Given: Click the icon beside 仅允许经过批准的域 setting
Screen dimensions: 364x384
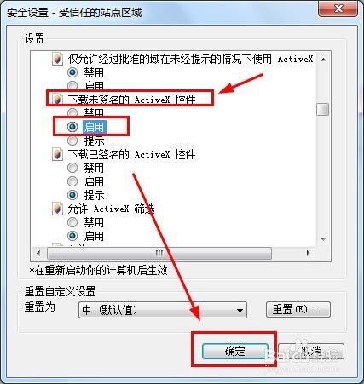Looking at the screenshot, I should [x=57, y=59].
